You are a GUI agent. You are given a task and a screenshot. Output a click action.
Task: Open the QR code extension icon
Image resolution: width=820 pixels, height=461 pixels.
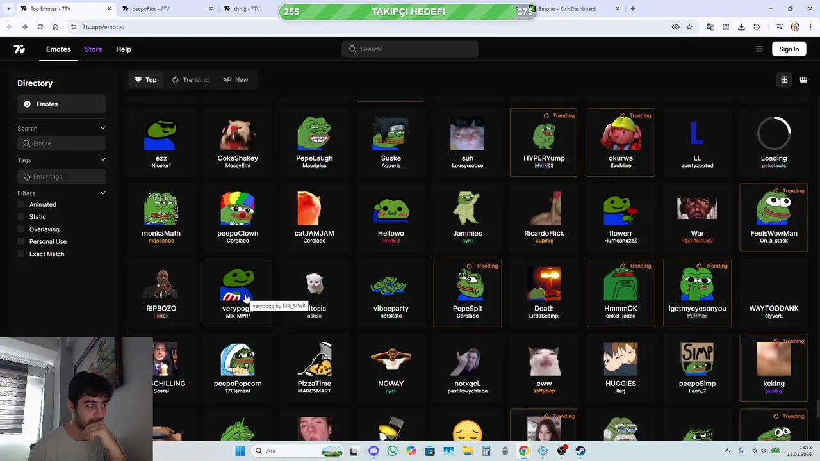pos(726,27)
